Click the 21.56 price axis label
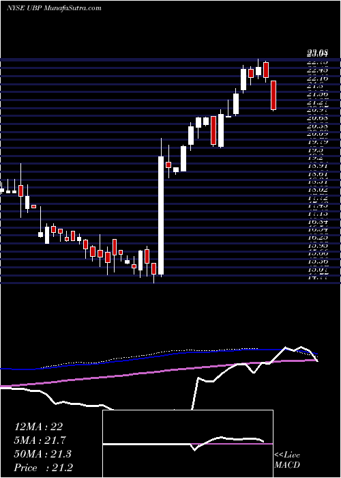341x478 pixels. click(318, 94)
